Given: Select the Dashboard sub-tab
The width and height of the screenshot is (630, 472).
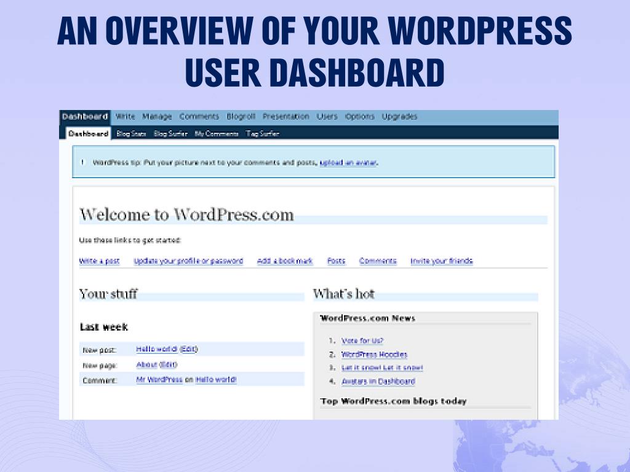Looking at the screenshot, I should (x=89, y=133).
